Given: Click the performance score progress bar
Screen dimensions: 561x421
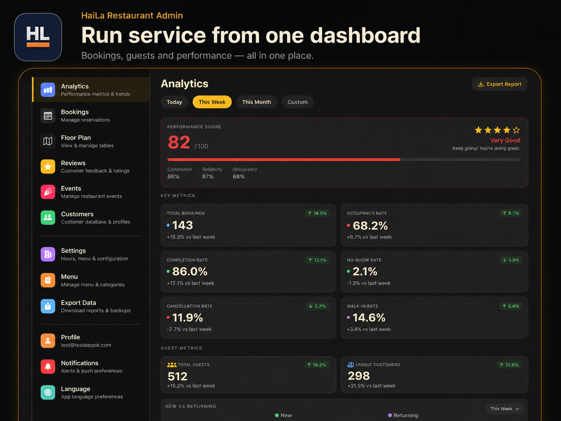Looking at the screenshot, I should click(x=344, y=159).
